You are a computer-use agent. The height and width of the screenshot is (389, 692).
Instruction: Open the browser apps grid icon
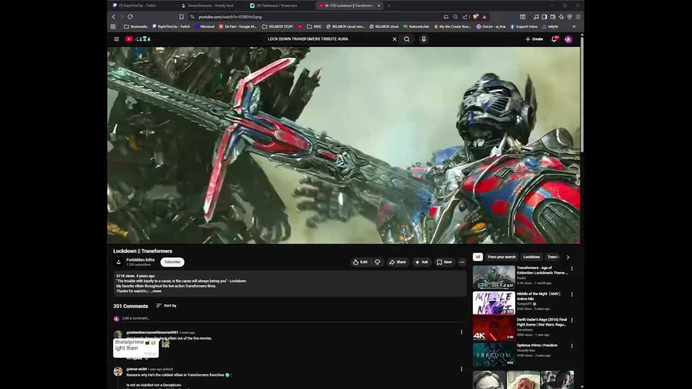pyautogui.click(x=113, y=26)
